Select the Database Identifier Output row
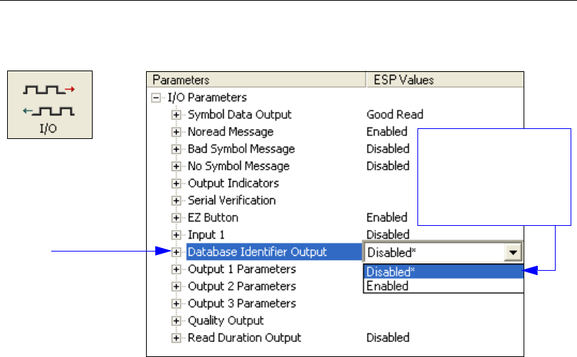Image resolution: width=577 pixels, height=357 pixels. coord(256,252)
